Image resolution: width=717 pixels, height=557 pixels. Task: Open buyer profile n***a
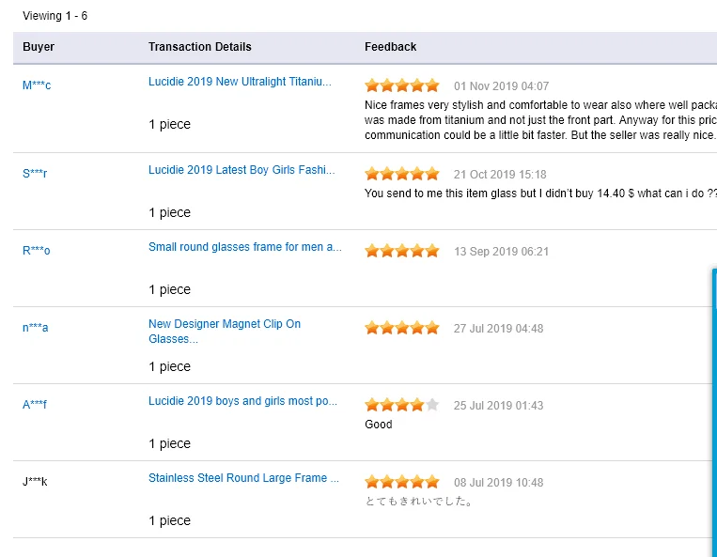click(x=35, y=328)
